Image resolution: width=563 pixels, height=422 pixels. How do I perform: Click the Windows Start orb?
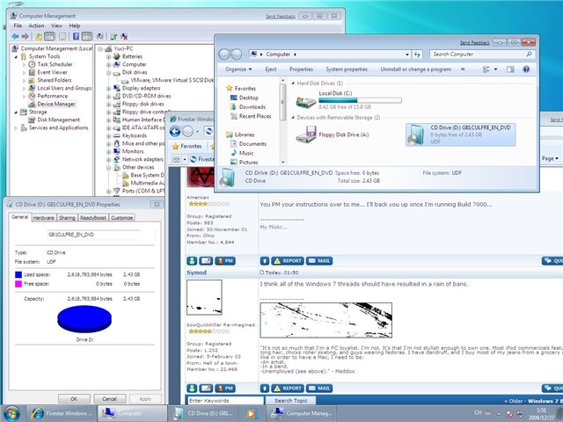point(11,413)
